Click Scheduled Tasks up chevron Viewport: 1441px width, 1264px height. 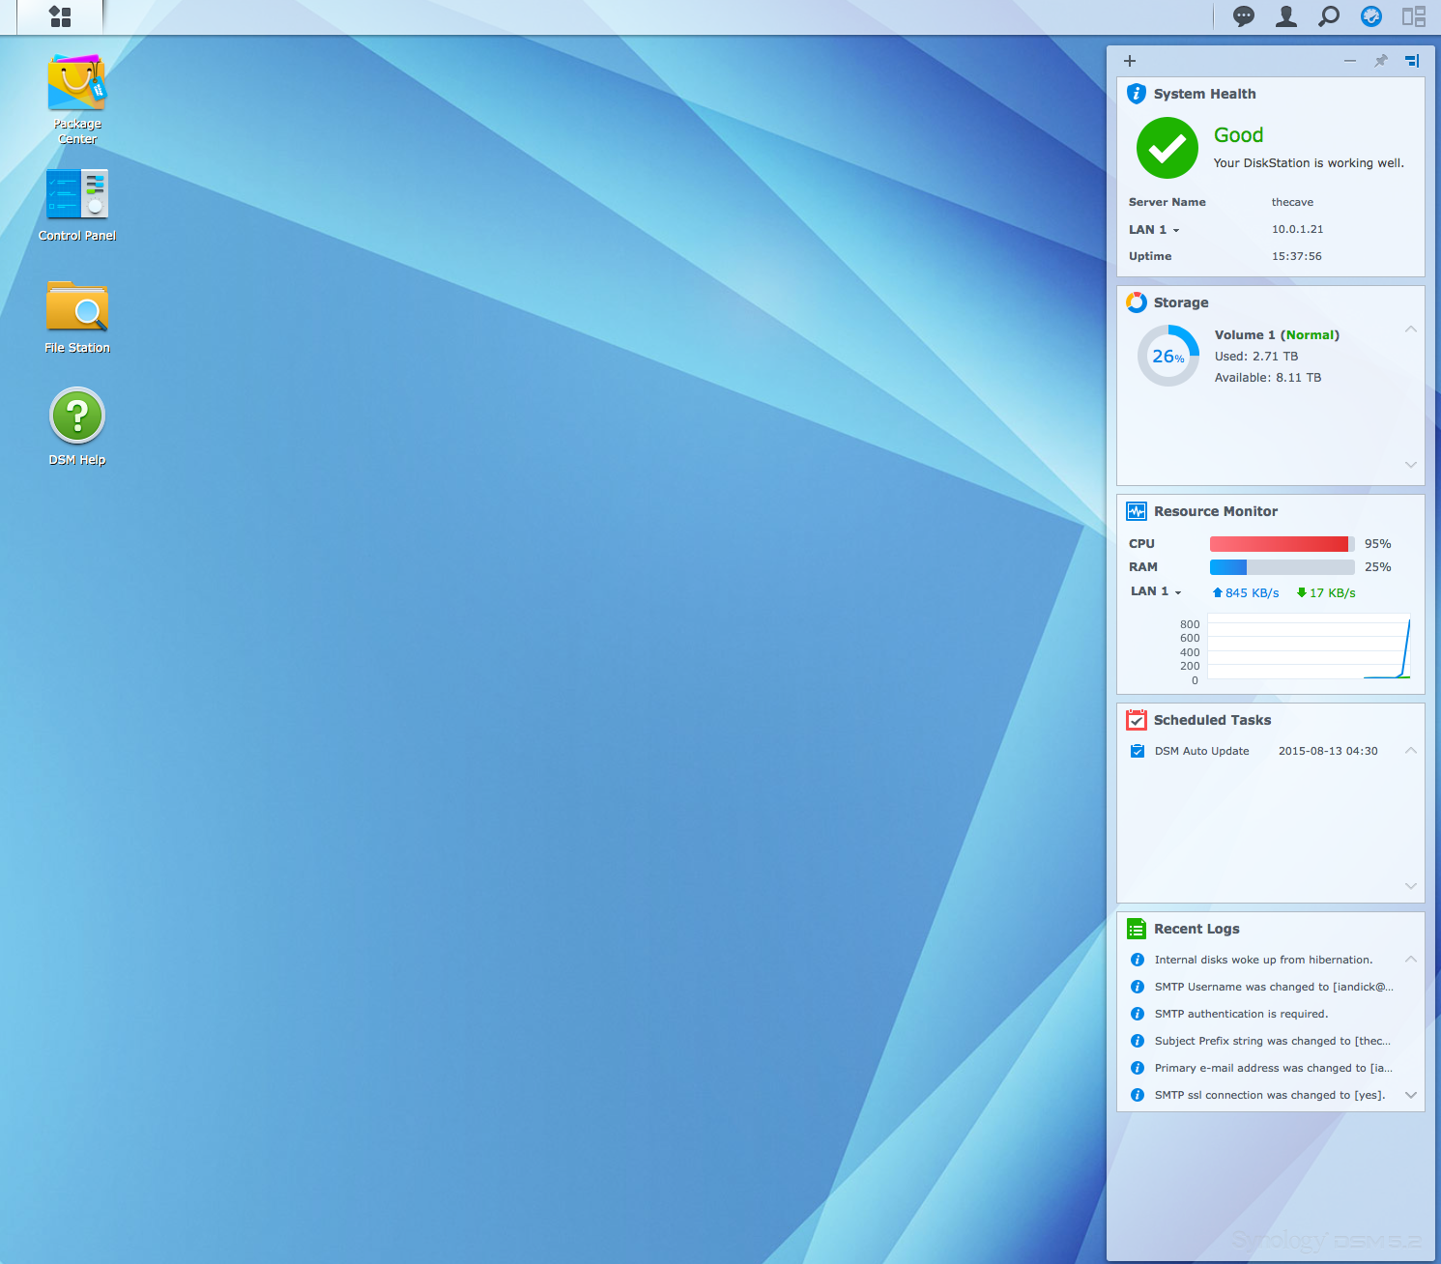pos(1411,750)
